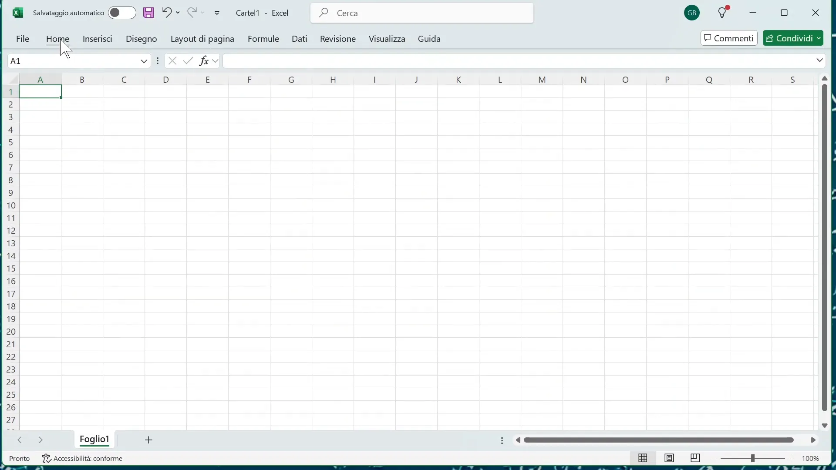Select row 20 header
This screenshot has height=470, width=836.
point(11,332)
